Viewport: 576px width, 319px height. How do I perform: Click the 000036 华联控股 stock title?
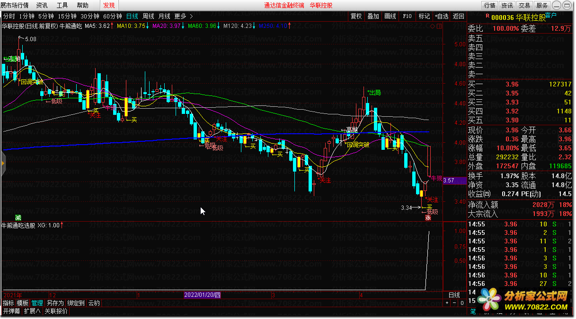pos(518,17)
